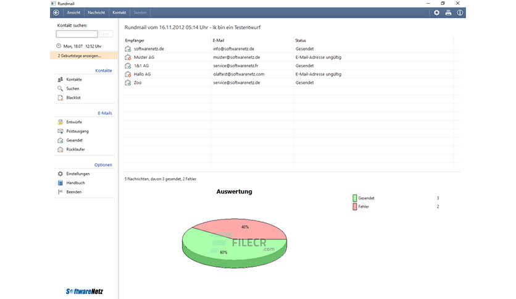Viewport: 516px width, 299px height.
Task: Click the '5 Nachrichten, davon 3 gesendet' summary
Action: (x=160, y=179)
